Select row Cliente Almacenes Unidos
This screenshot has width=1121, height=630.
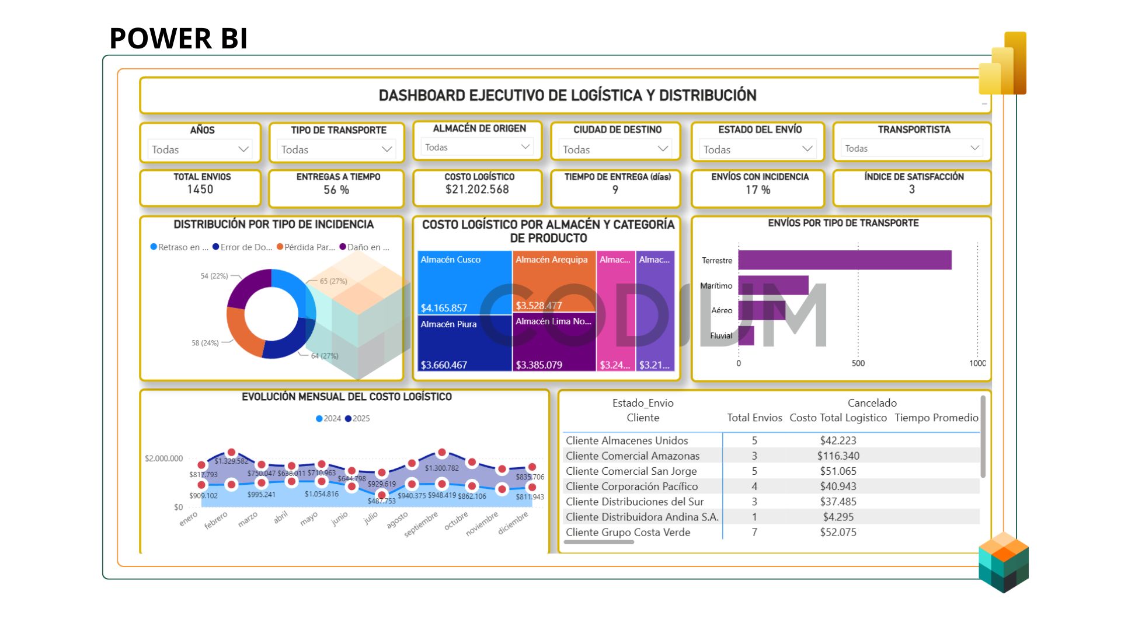click(x=771, y=440)
